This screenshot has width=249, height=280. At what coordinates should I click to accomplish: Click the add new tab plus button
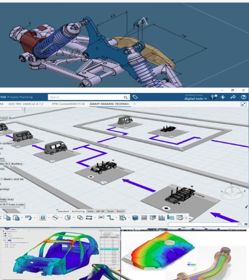tap(135, 104)
